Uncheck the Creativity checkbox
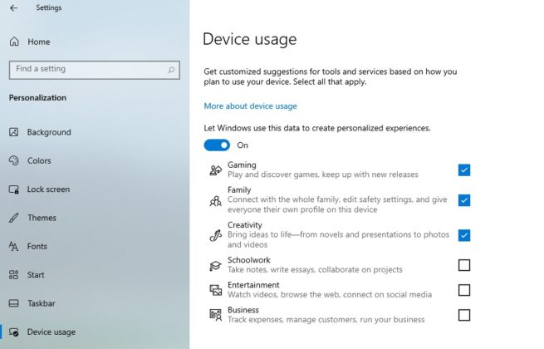The width and height of the screenshot is (544, 349). pos(464,235)
